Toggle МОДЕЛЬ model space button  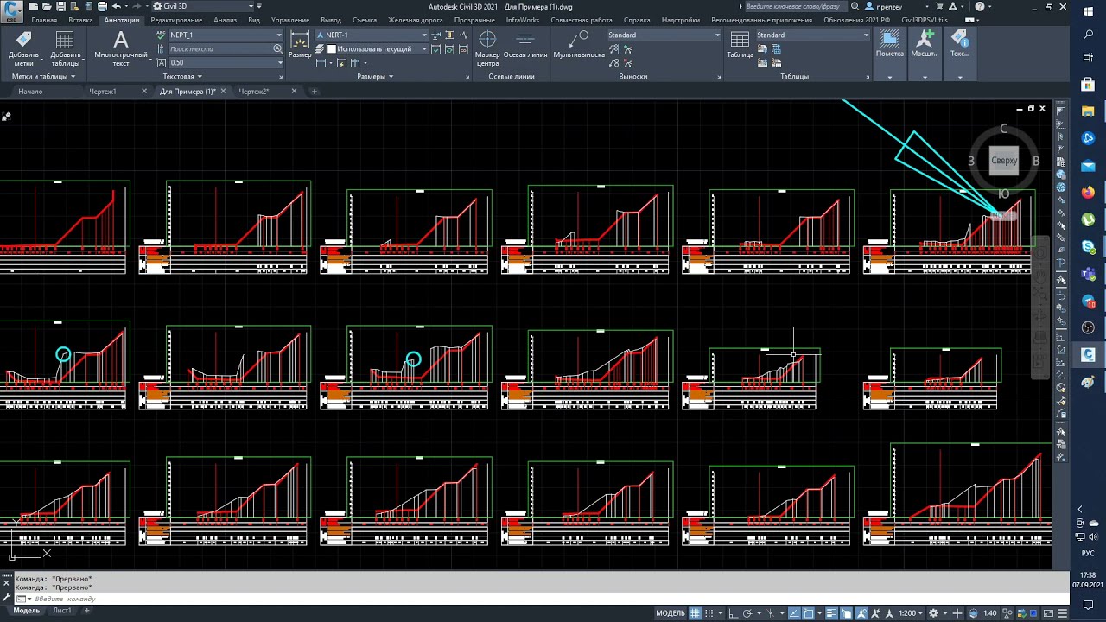[671, 613]
